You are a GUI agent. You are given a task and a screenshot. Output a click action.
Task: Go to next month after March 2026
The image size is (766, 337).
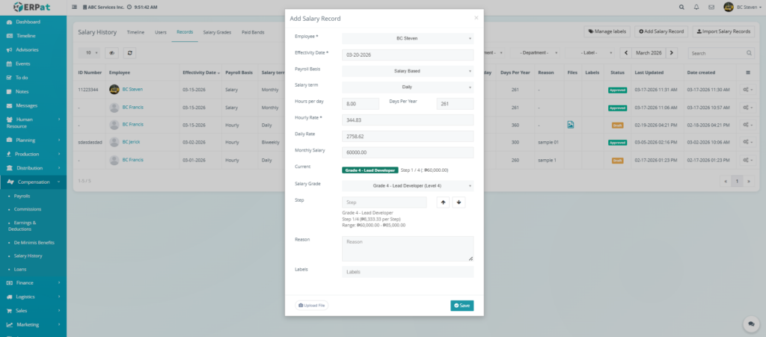coord(672,53)
